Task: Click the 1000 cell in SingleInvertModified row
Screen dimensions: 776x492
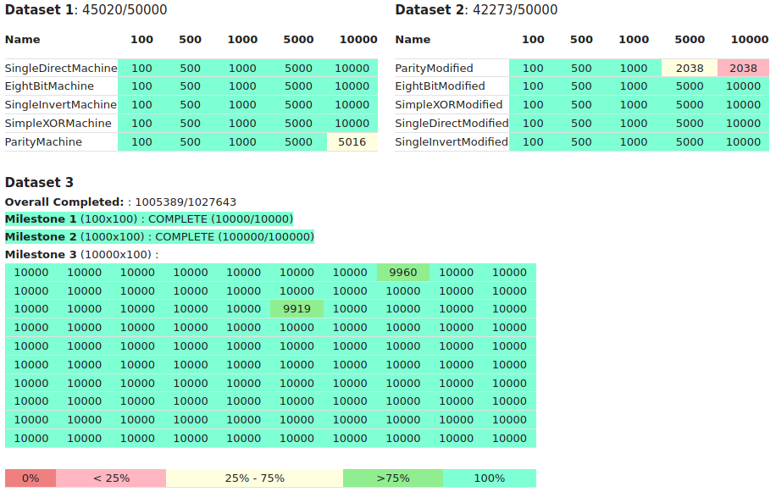Action: tap(634, 142)
